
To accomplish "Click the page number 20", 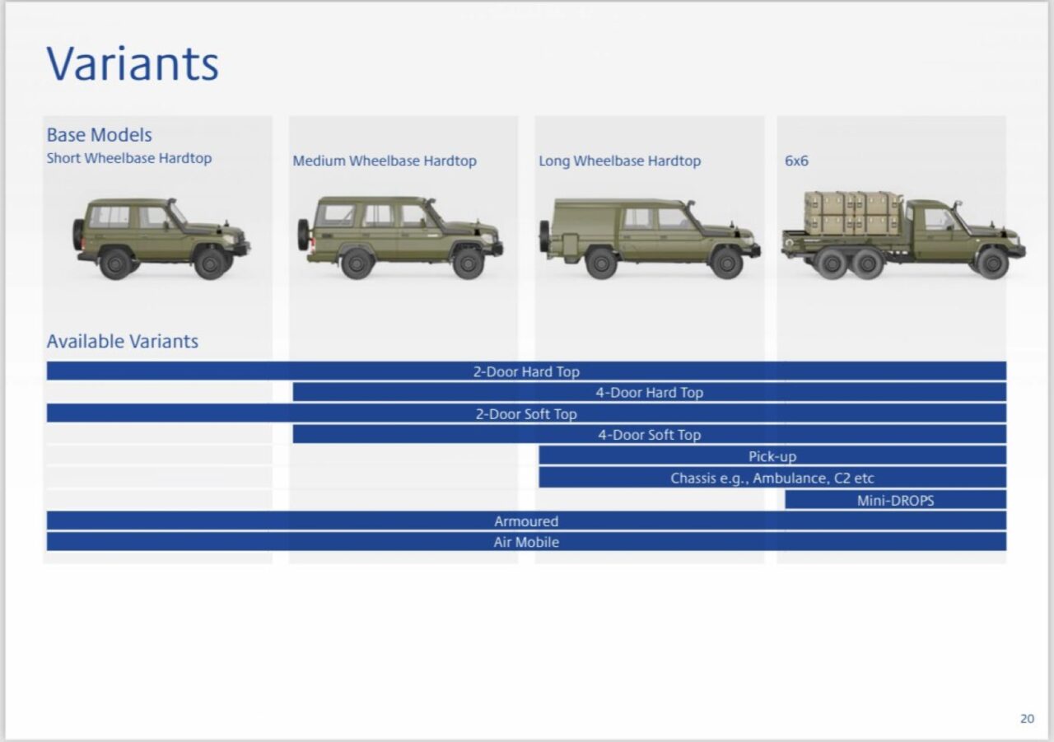I will click(1027, 718).
